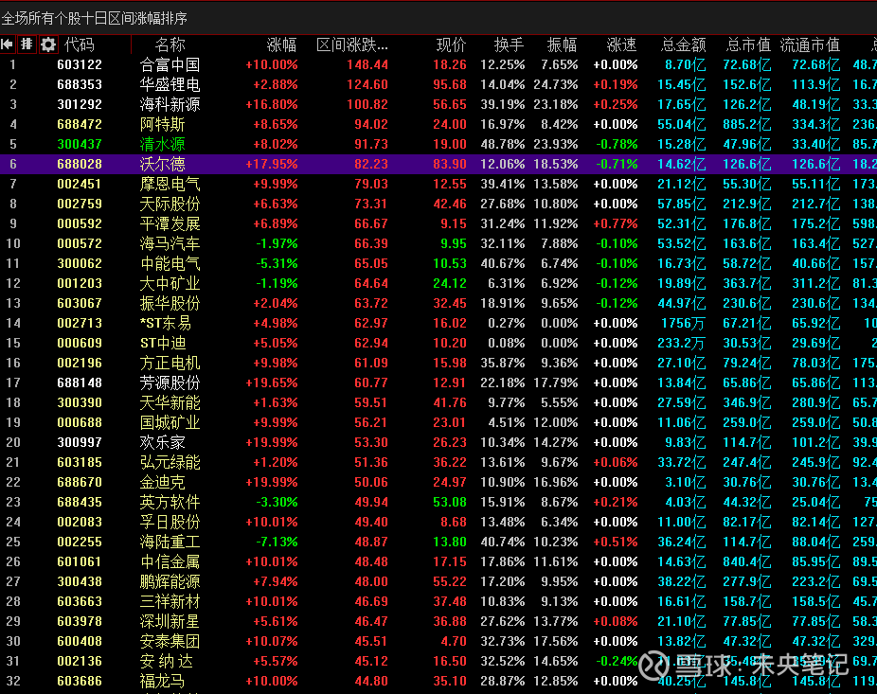Viewport: 877px width, 694px height.
Task: Click the 总金额 column header
Action: tap(683, 44)
